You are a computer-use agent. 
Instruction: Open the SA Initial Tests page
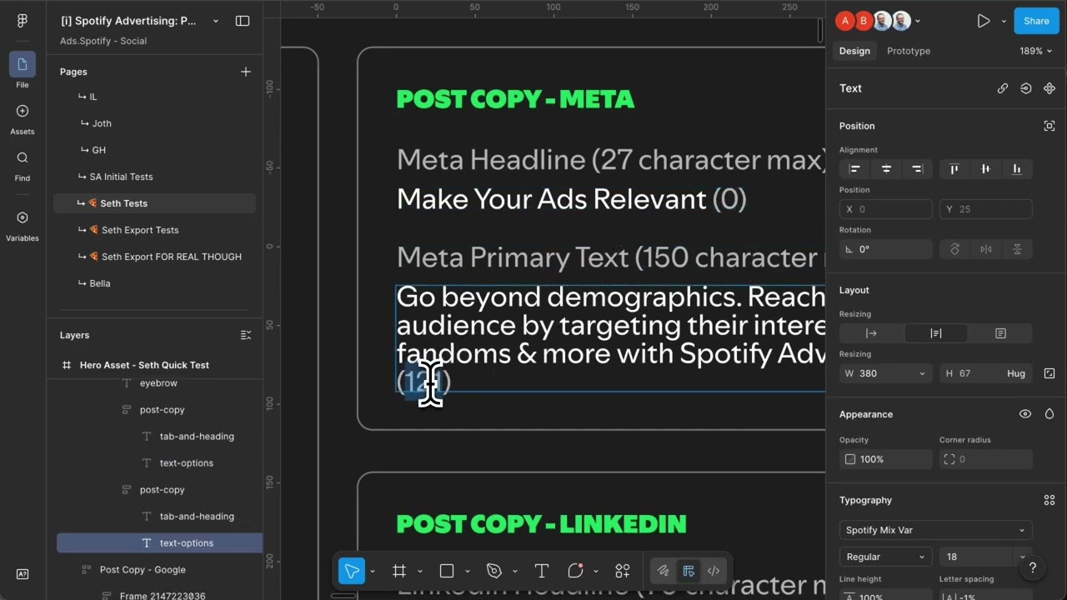(155, 177)
